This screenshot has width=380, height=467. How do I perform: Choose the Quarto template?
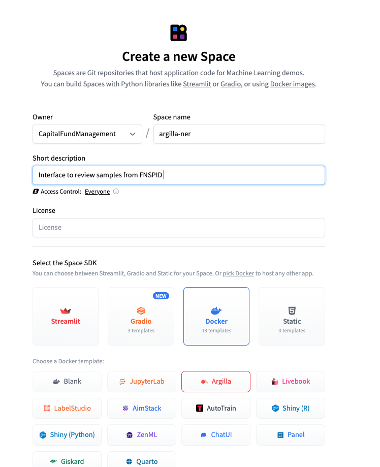coord(141,461)
